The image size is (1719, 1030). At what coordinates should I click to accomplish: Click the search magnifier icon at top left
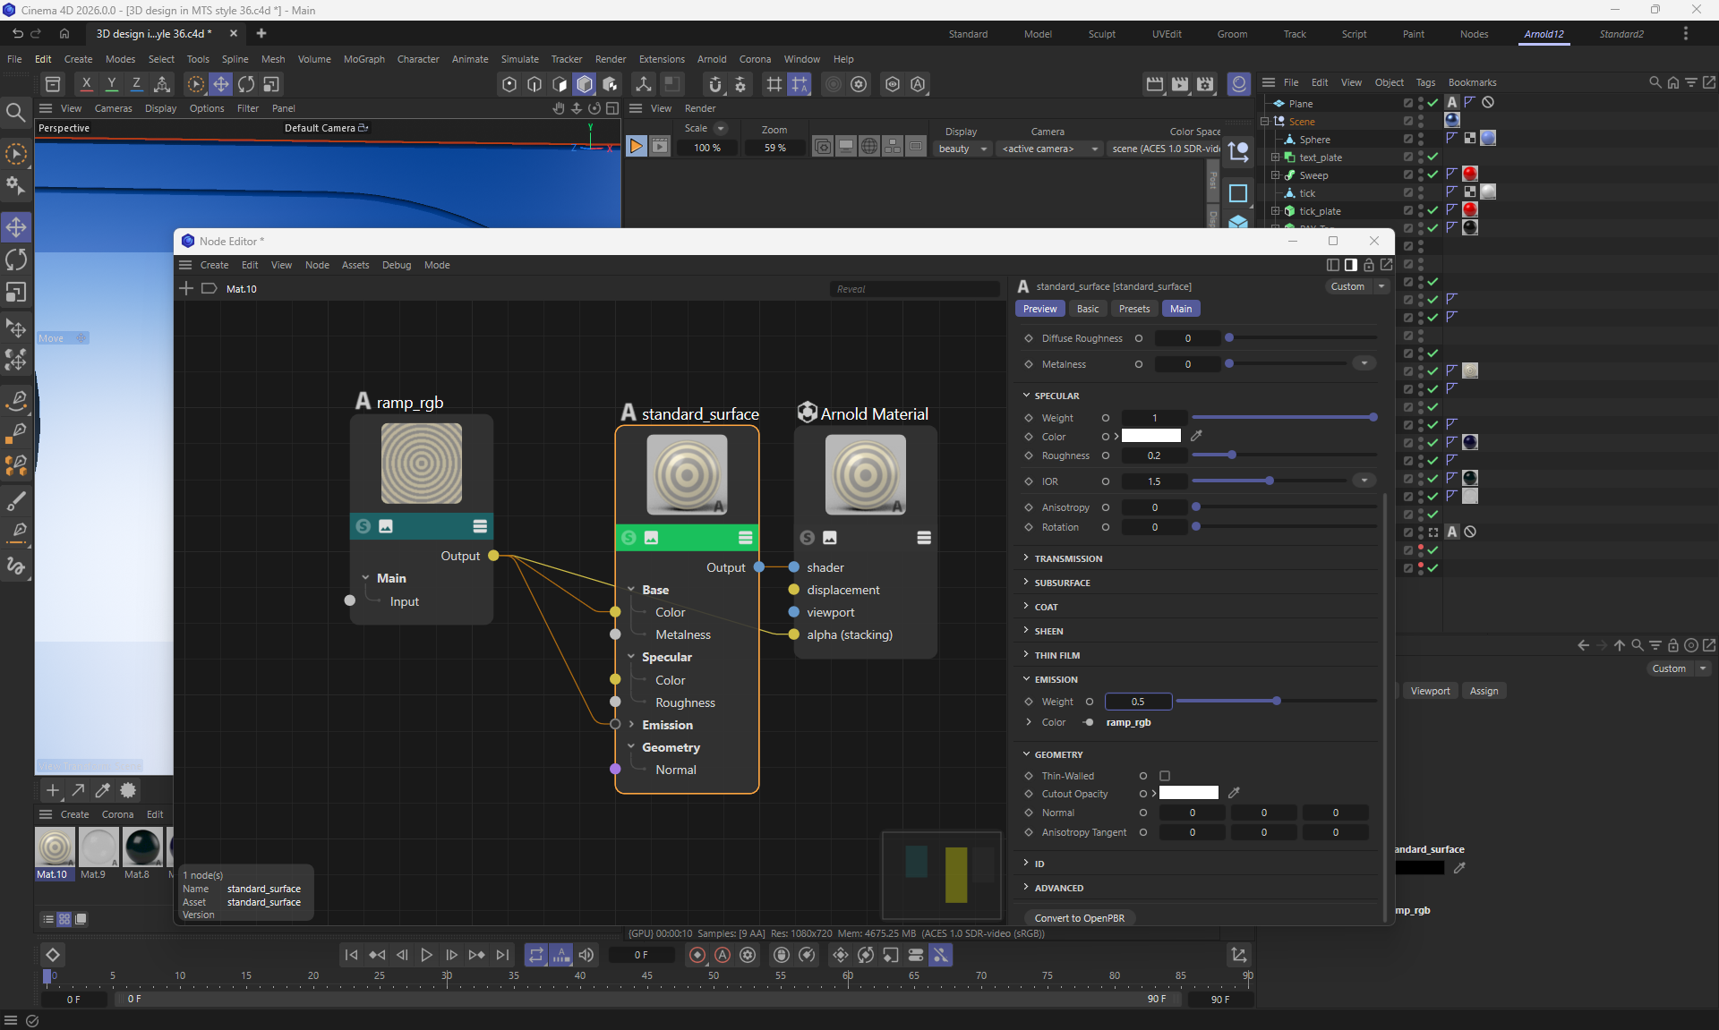15,113
